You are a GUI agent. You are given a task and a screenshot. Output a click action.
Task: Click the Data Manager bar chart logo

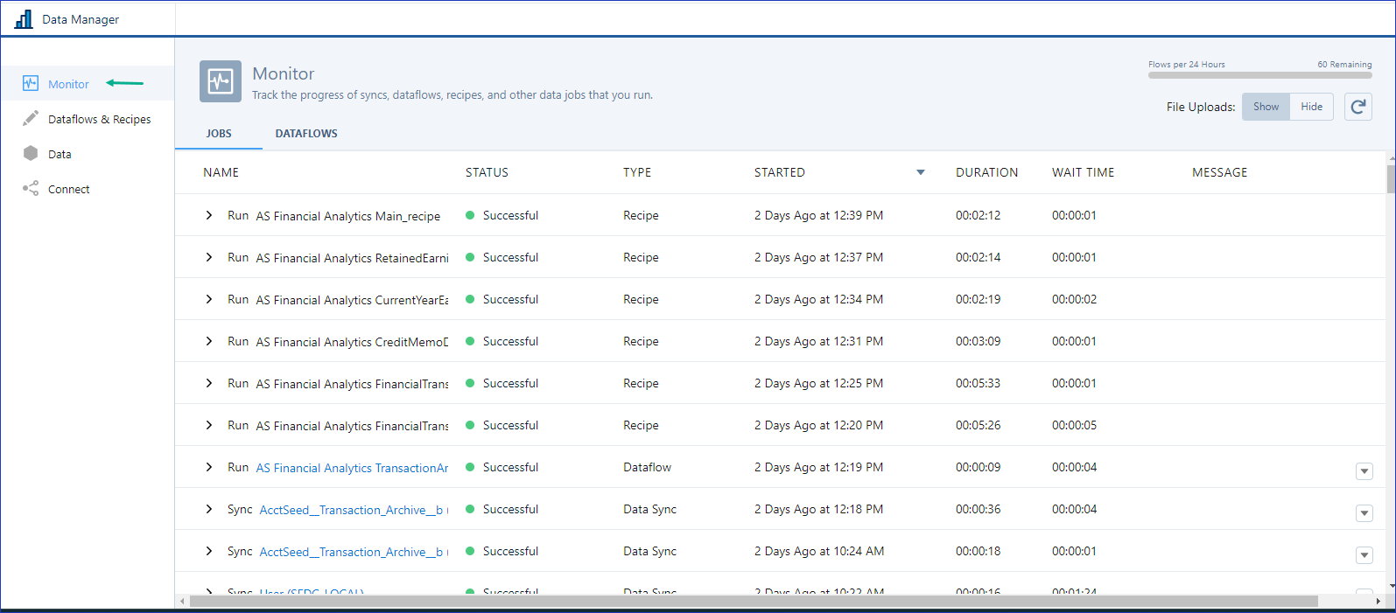[24, 18]
